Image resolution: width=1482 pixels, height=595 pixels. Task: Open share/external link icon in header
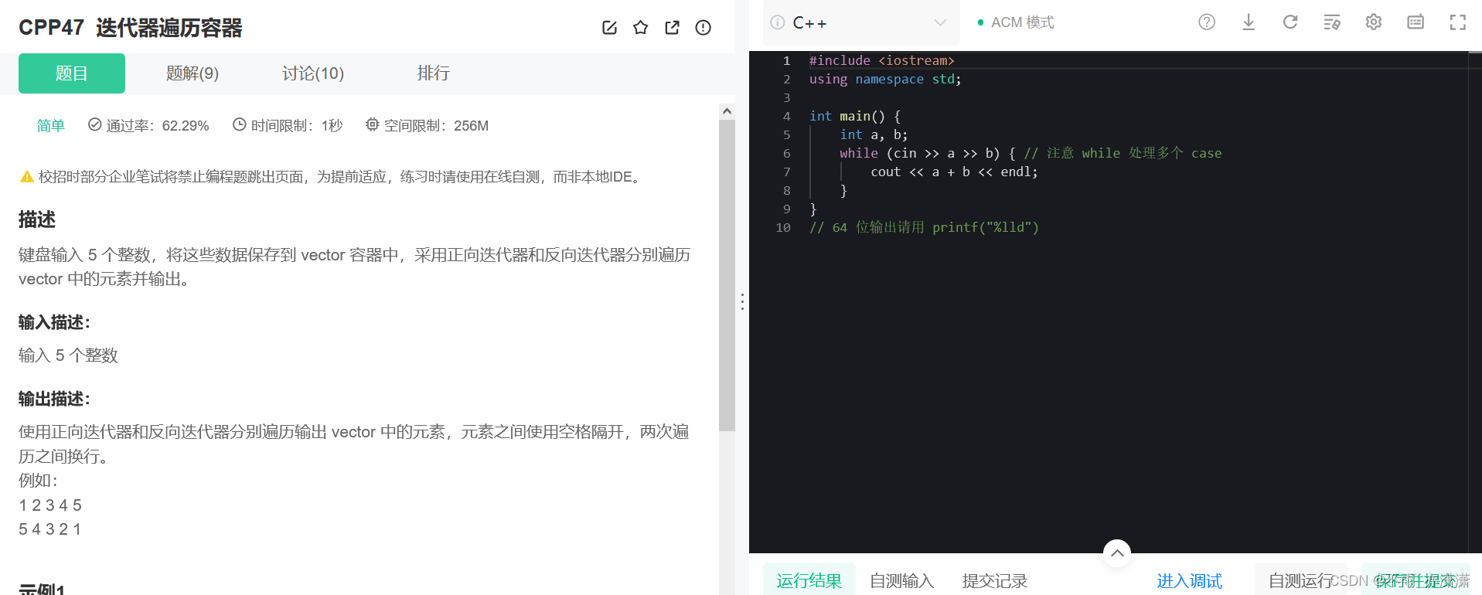pos(673,28)
